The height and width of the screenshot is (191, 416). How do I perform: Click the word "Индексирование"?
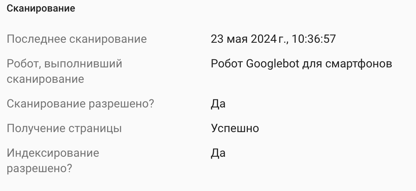tap(53, 153)
